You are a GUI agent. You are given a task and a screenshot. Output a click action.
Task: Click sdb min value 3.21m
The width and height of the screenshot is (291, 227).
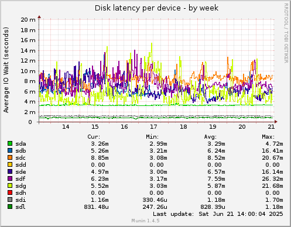[x=158, y=151]
